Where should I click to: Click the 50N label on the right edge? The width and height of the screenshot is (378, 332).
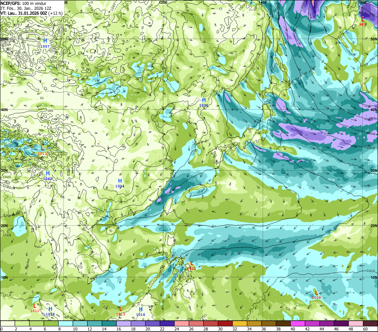[x=374, y=39]
